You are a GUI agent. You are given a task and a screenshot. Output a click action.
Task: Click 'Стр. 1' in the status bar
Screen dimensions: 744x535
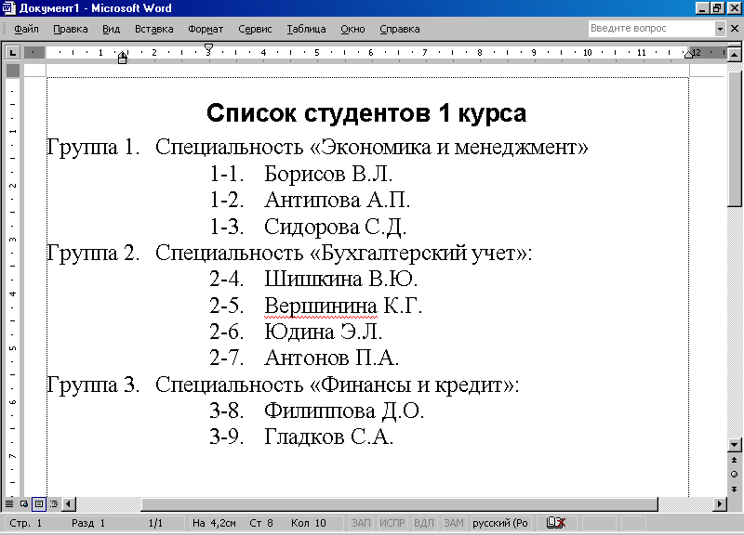click(26, 523)
